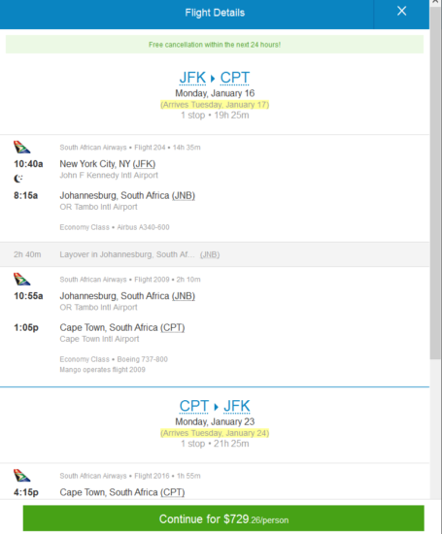Viewport: 442px width, 534px height.
Task: Open CPT link in outbound header
Action: coord(235,78)
